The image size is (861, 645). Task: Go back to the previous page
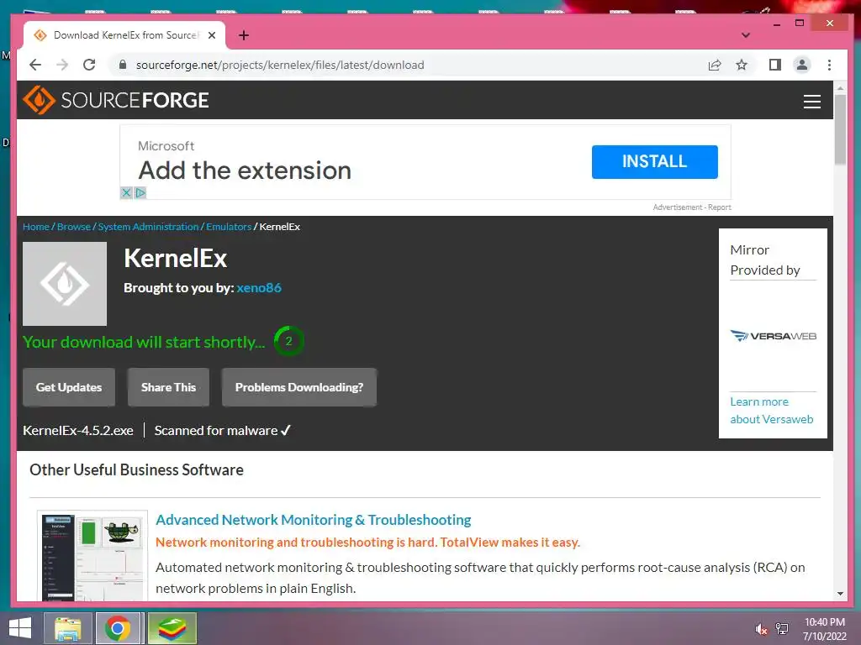tap(35, 65)
